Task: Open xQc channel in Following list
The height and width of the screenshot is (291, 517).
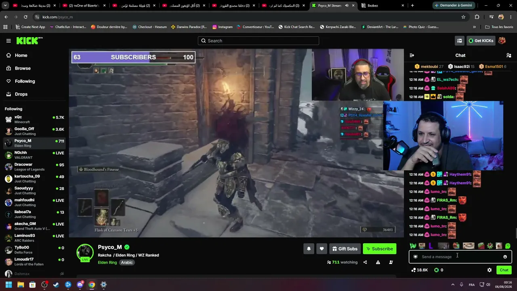Action: 34,119
